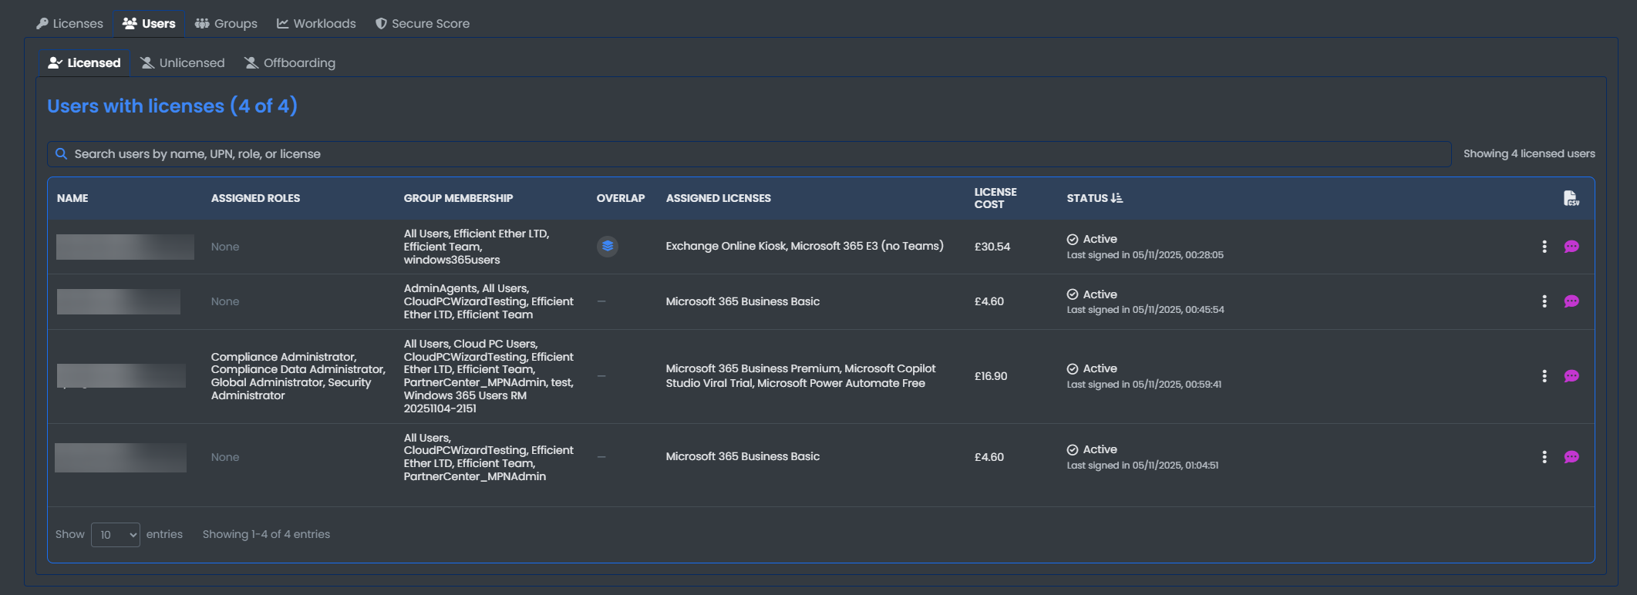1637x595 pixels.
Task: Sort by License Cost column header
Action: pyautogui.click(x=995, y=198)
